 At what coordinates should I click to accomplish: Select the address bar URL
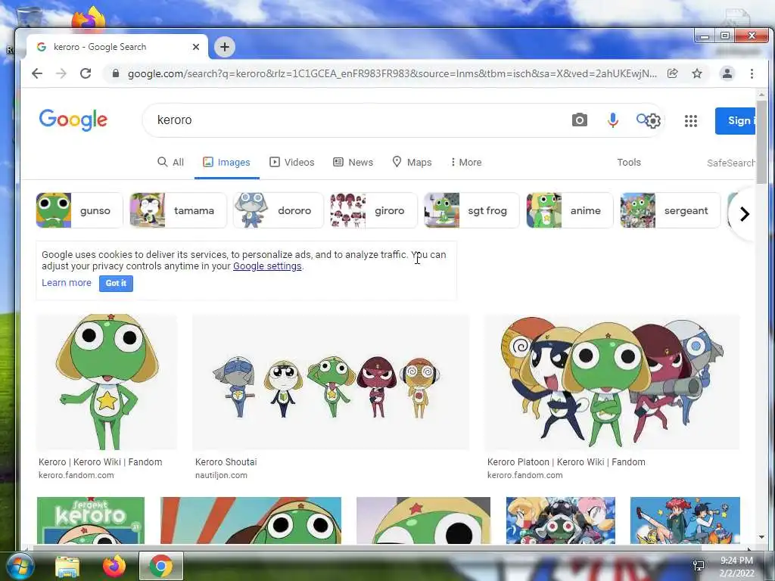tap(392, 73)
